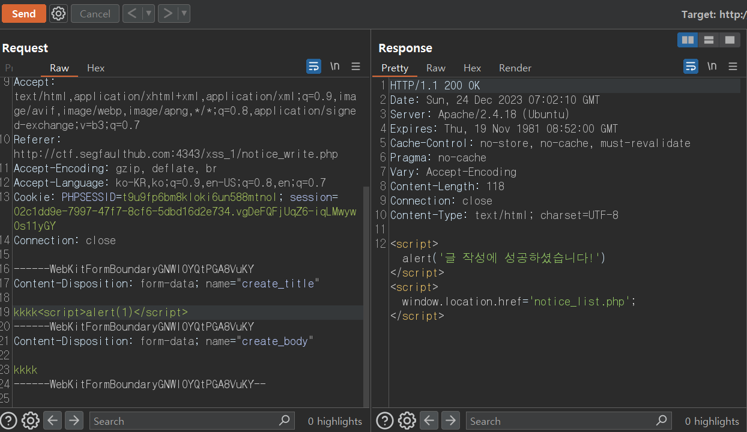The image size is (747, 432).
Task: Click the Target label at top right
Action: [714, 14]
